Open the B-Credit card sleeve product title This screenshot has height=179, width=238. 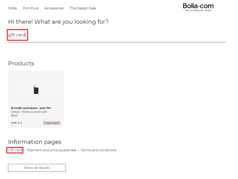pyautogui.click(x=31, y=108)
